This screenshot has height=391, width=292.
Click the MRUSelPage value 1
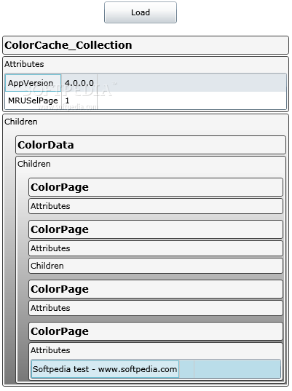click(79, 100)
